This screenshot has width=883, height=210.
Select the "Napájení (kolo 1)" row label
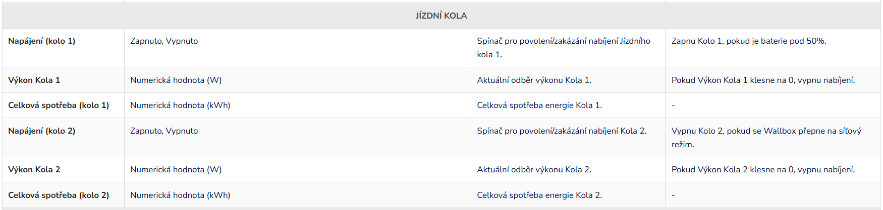[x=42, y=41]
